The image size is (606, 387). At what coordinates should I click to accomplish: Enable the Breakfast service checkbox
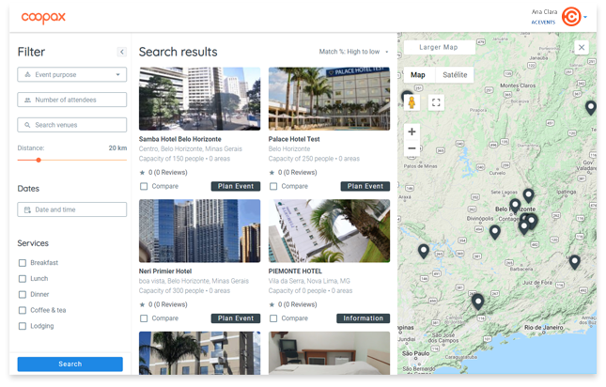(x=23, y=263)
